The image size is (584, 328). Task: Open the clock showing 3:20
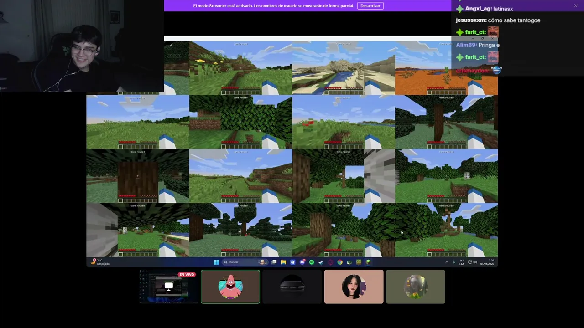coord(488,262)
